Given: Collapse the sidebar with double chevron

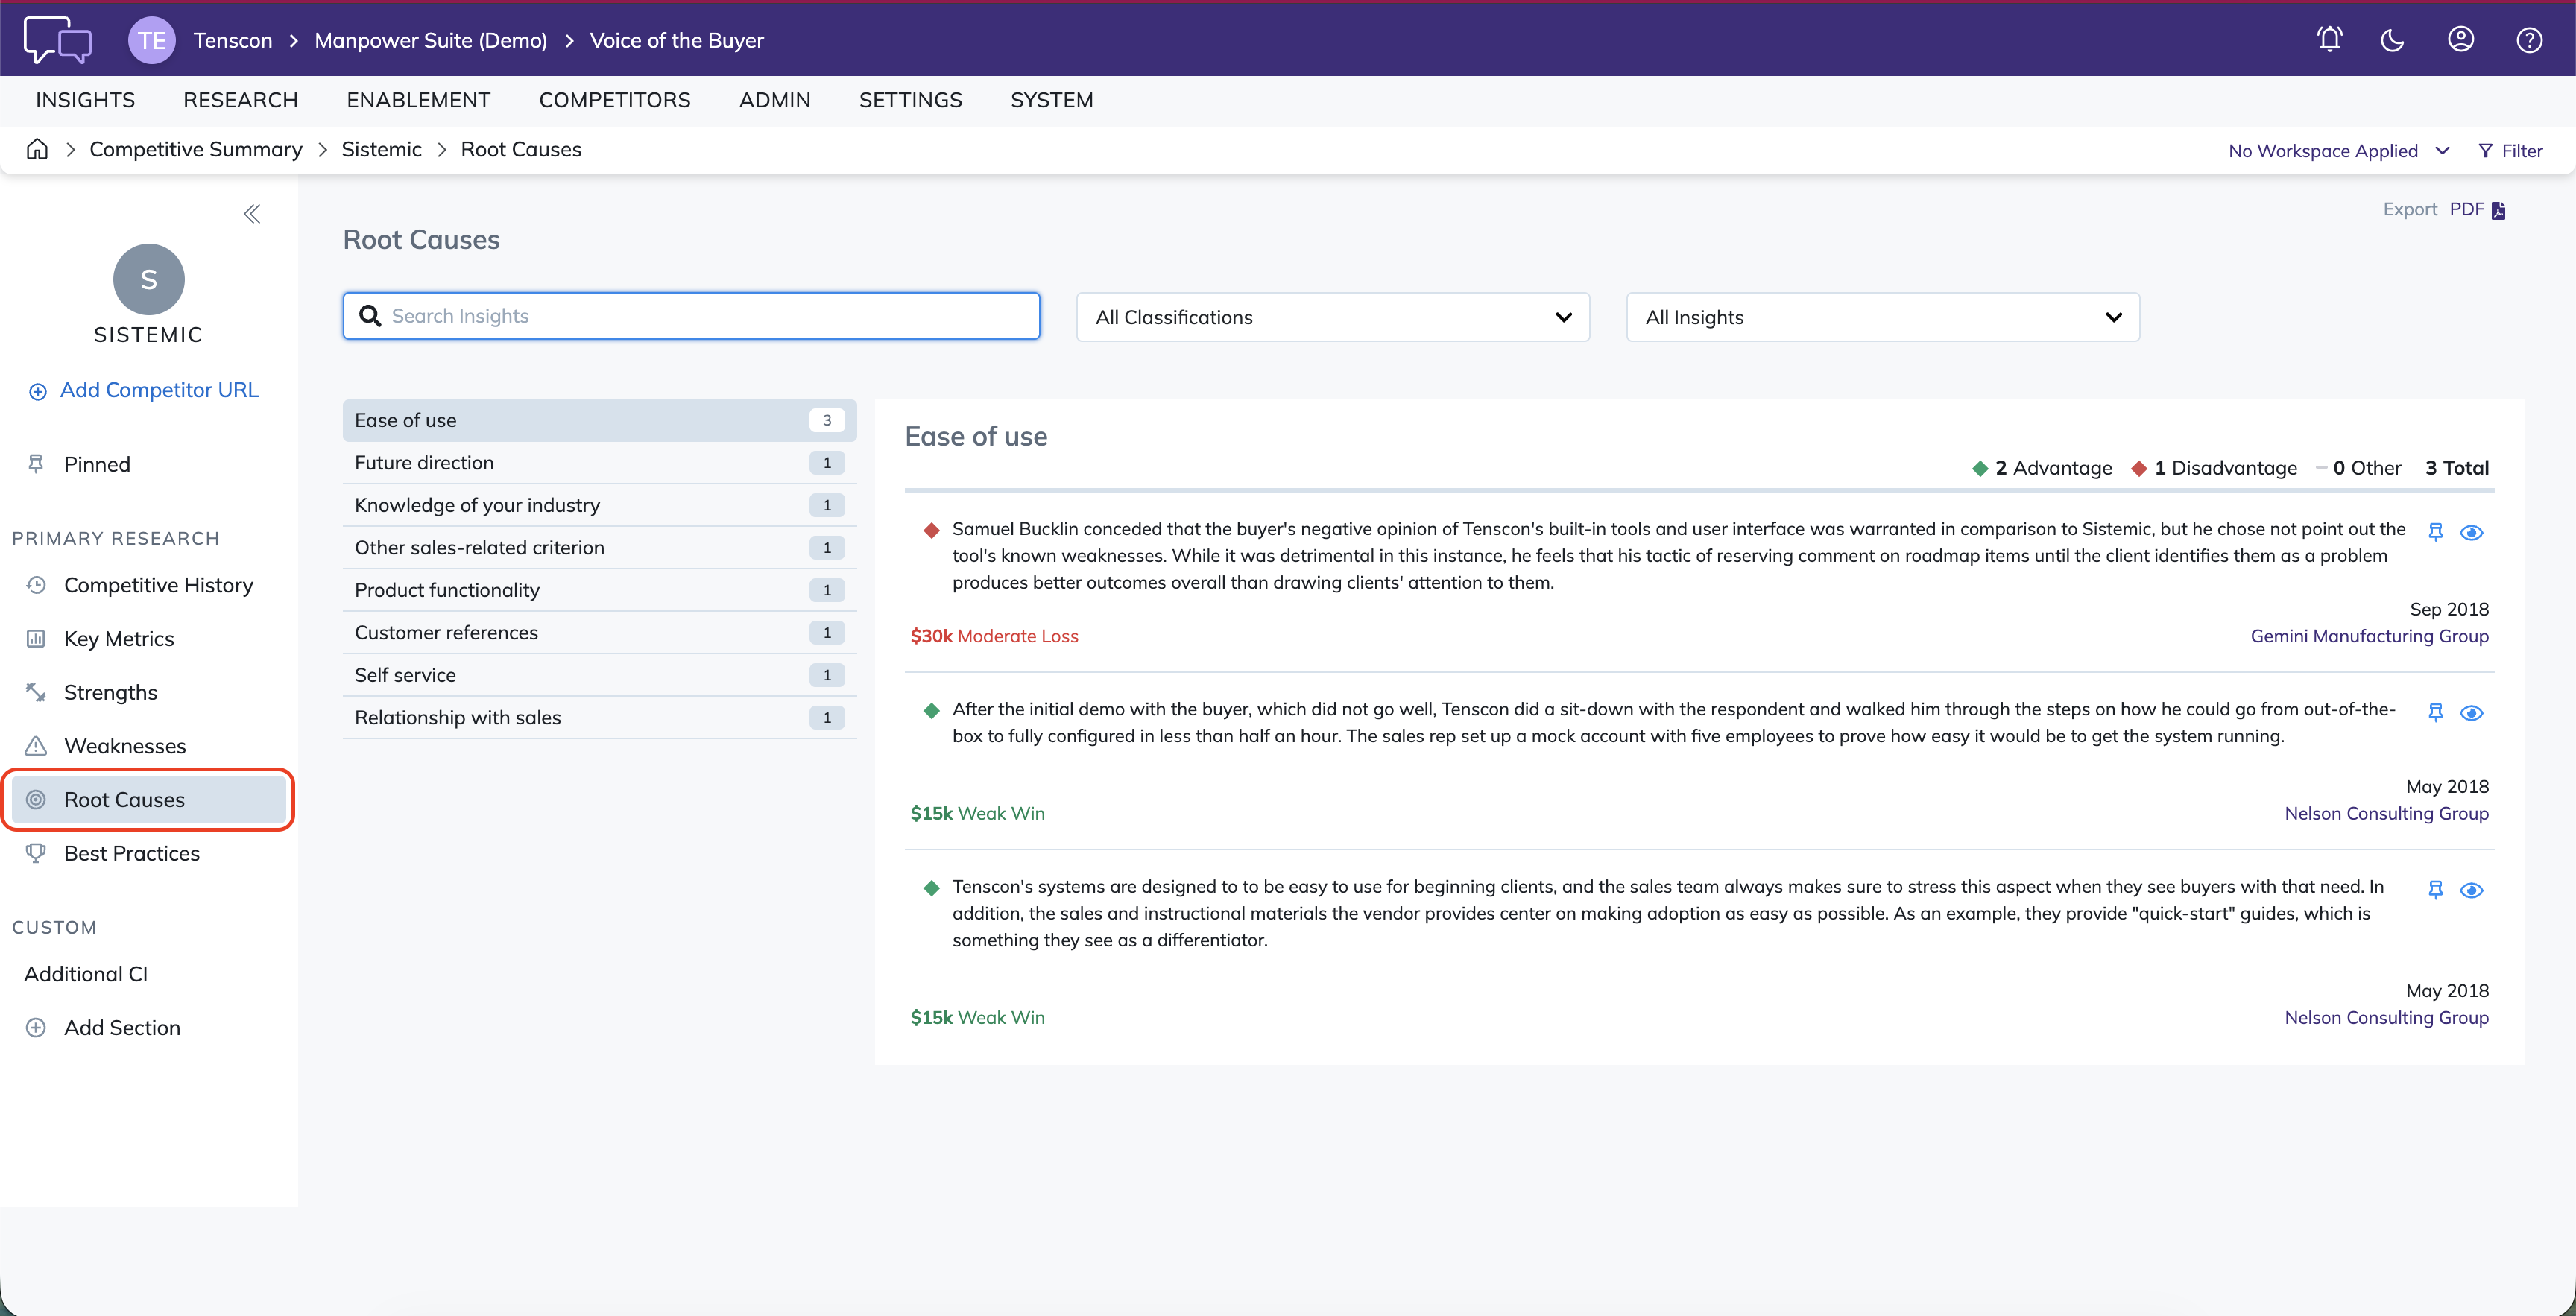Looking at the screenshot, I should 252,213.
